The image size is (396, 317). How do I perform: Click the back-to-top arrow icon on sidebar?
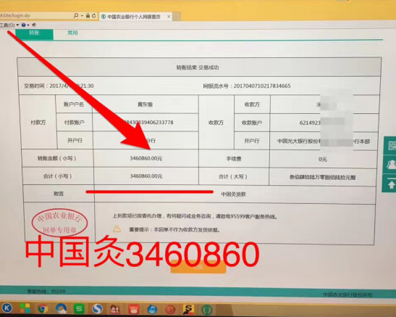pyautogui.click(x=390, y=184)
